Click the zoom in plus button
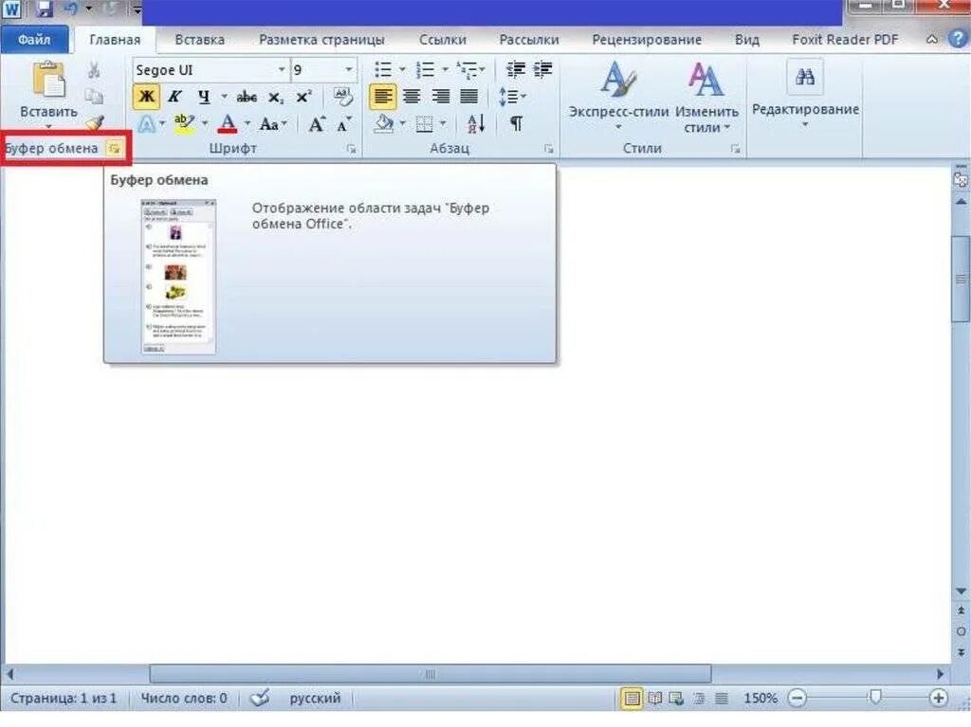Viewport: 971px width, 727px height. (x=938, y=698)
